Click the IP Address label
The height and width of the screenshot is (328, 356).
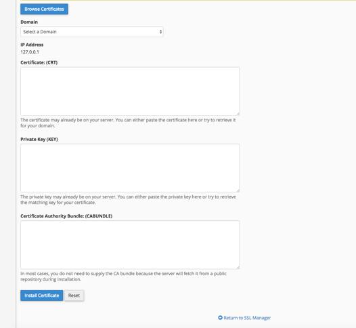coord(32,45)
